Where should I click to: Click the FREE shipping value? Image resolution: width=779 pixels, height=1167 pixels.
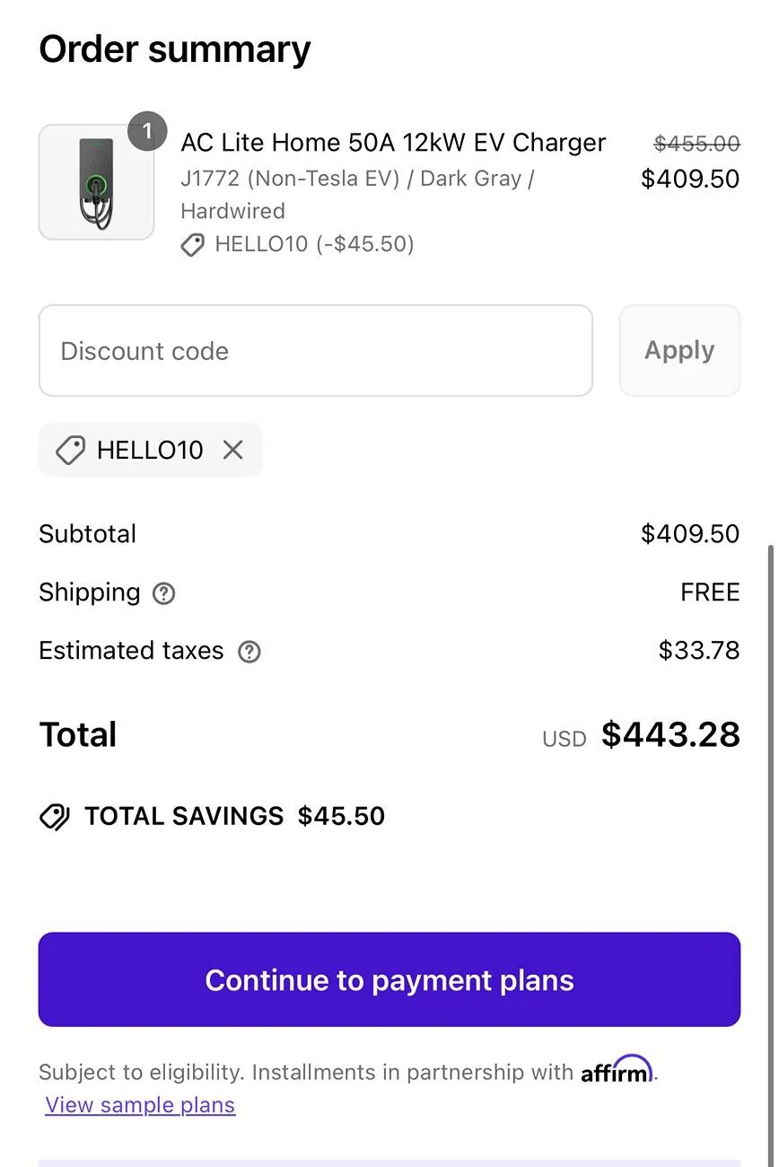click(710, 592)
